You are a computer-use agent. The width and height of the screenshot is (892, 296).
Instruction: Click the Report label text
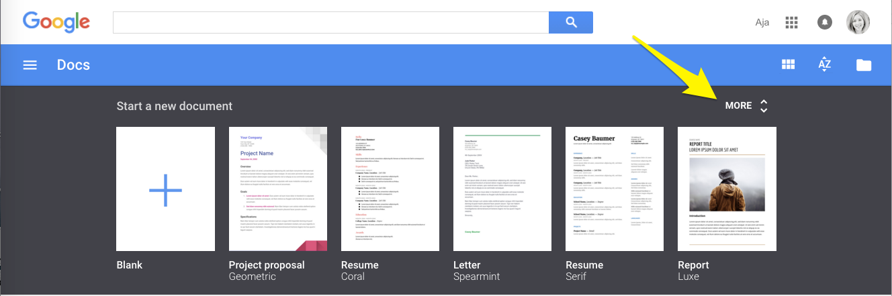[x=693, y=265]
